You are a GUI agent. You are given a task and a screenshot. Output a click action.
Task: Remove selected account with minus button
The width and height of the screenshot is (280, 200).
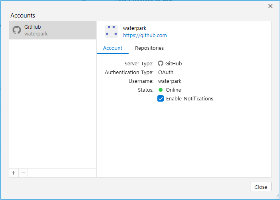(23, 173)
